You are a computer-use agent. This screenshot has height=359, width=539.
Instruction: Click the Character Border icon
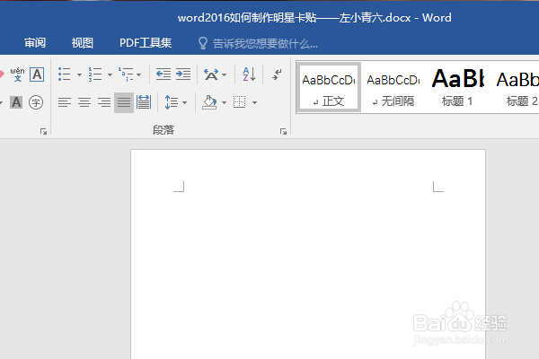[x=37, y=74]
